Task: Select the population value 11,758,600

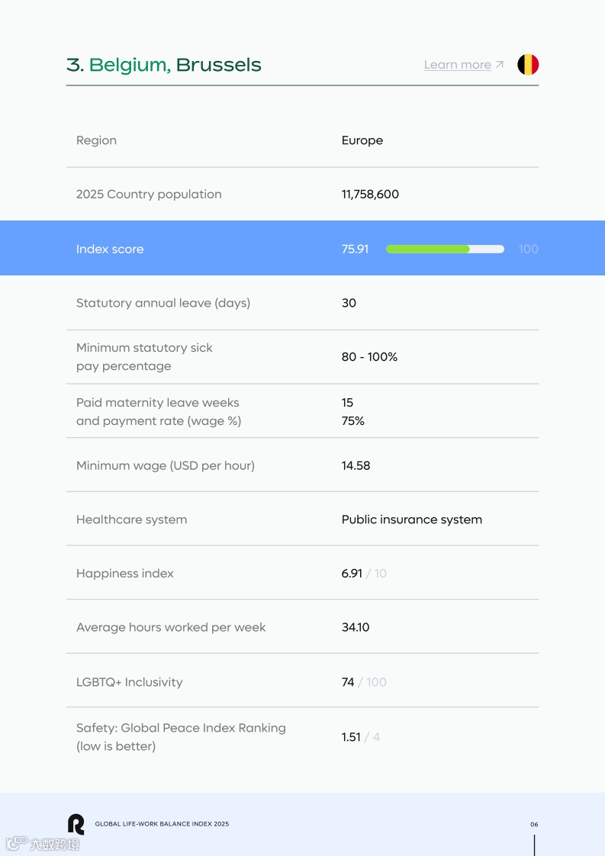Action: (370, 195)
